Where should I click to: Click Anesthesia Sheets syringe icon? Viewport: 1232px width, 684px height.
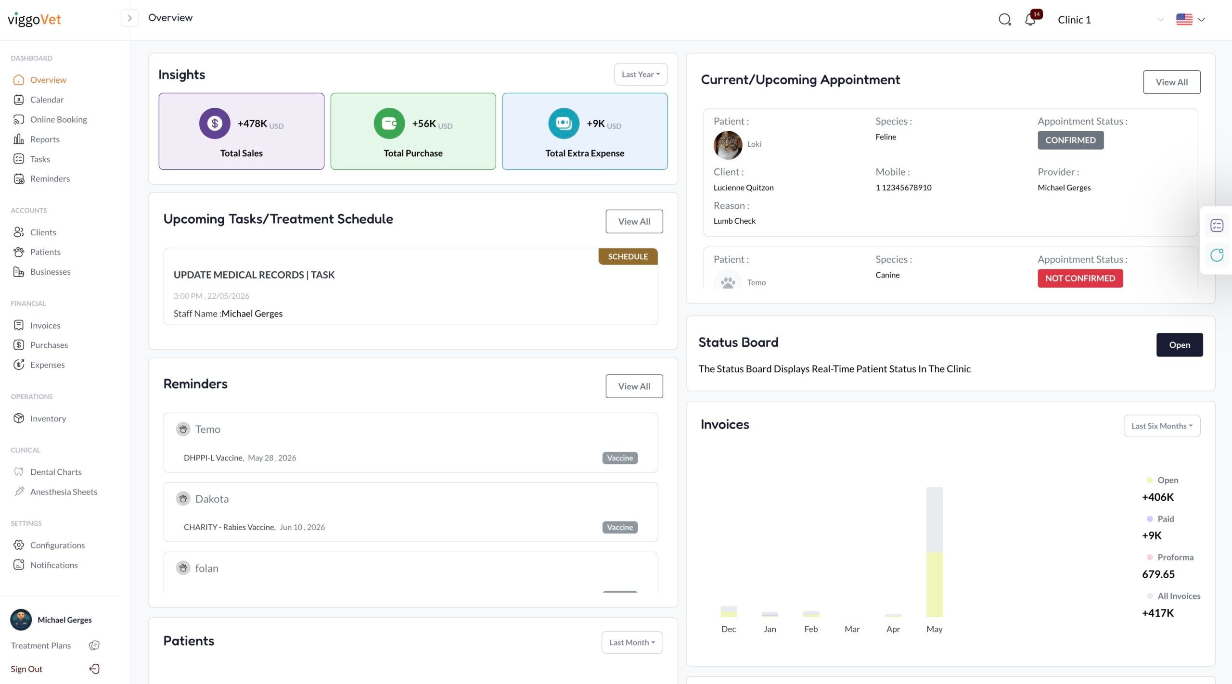point(19,491)
